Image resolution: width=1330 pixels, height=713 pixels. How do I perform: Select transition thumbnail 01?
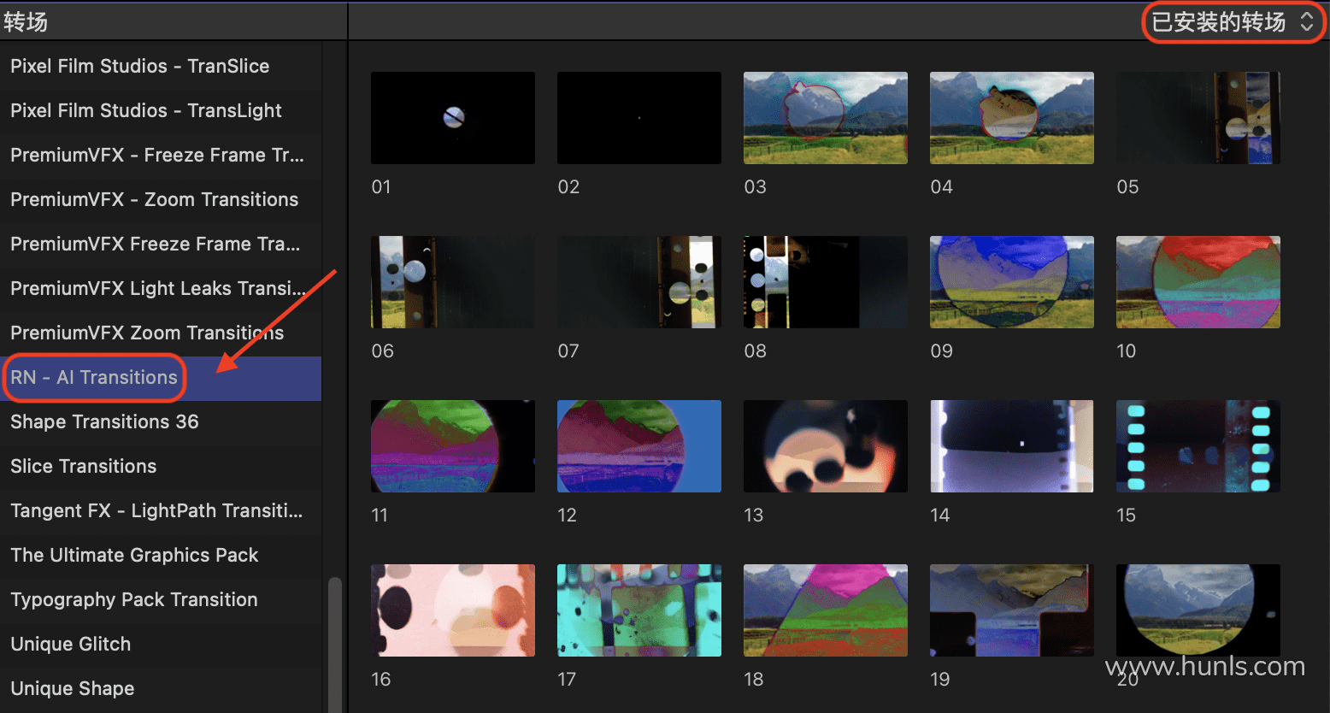453,118
